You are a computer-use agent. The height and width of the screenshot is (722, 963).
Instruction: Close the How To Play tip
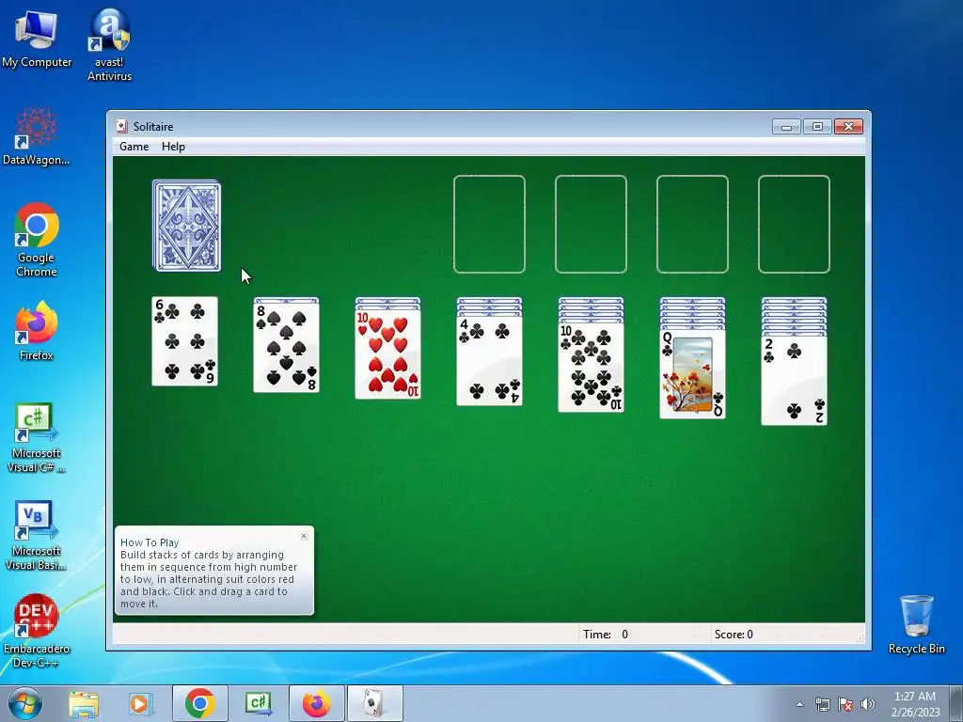click(x=304, y=536)
